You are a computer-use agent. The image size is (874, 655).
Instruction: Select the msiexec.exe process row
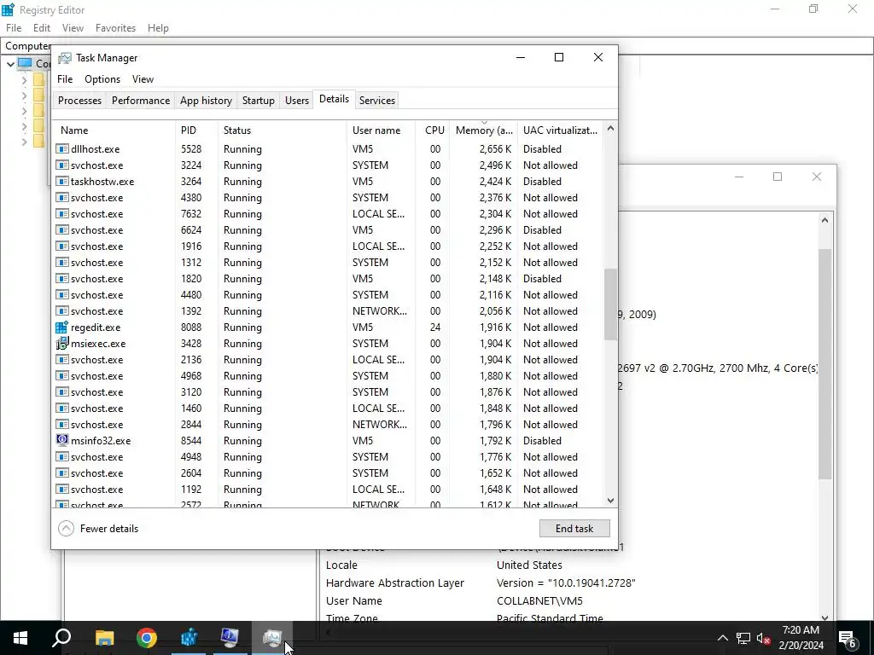[329, 344]
